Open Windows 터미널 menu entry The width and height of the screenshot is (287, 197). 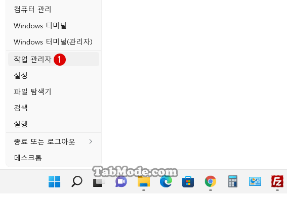[x=54, y=26]
